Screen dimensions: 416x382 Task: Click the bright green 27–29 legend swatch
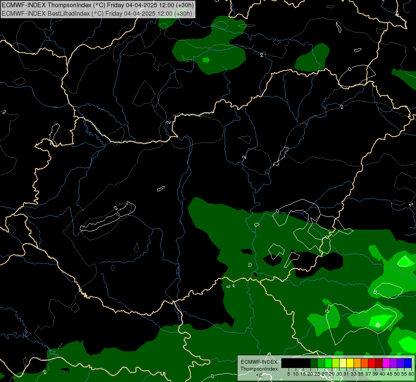(x=328, y=363)
